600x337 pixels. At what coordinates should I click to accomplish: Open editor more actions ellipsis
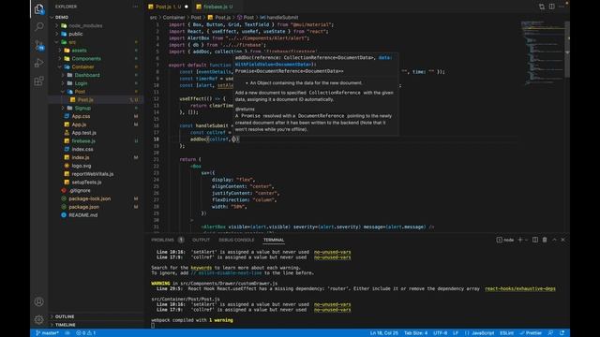pos(561,7)
